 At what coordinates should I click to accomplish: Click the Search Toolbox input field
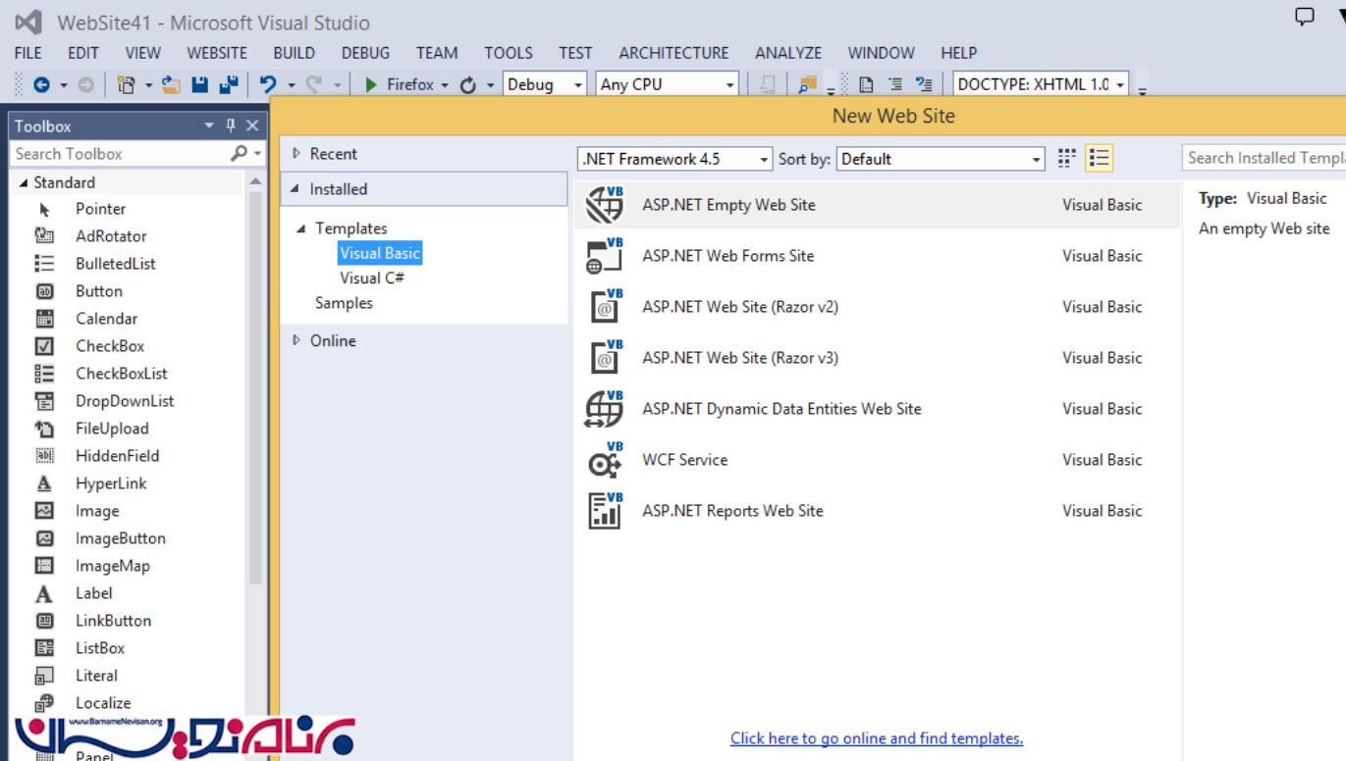point(118,154)
